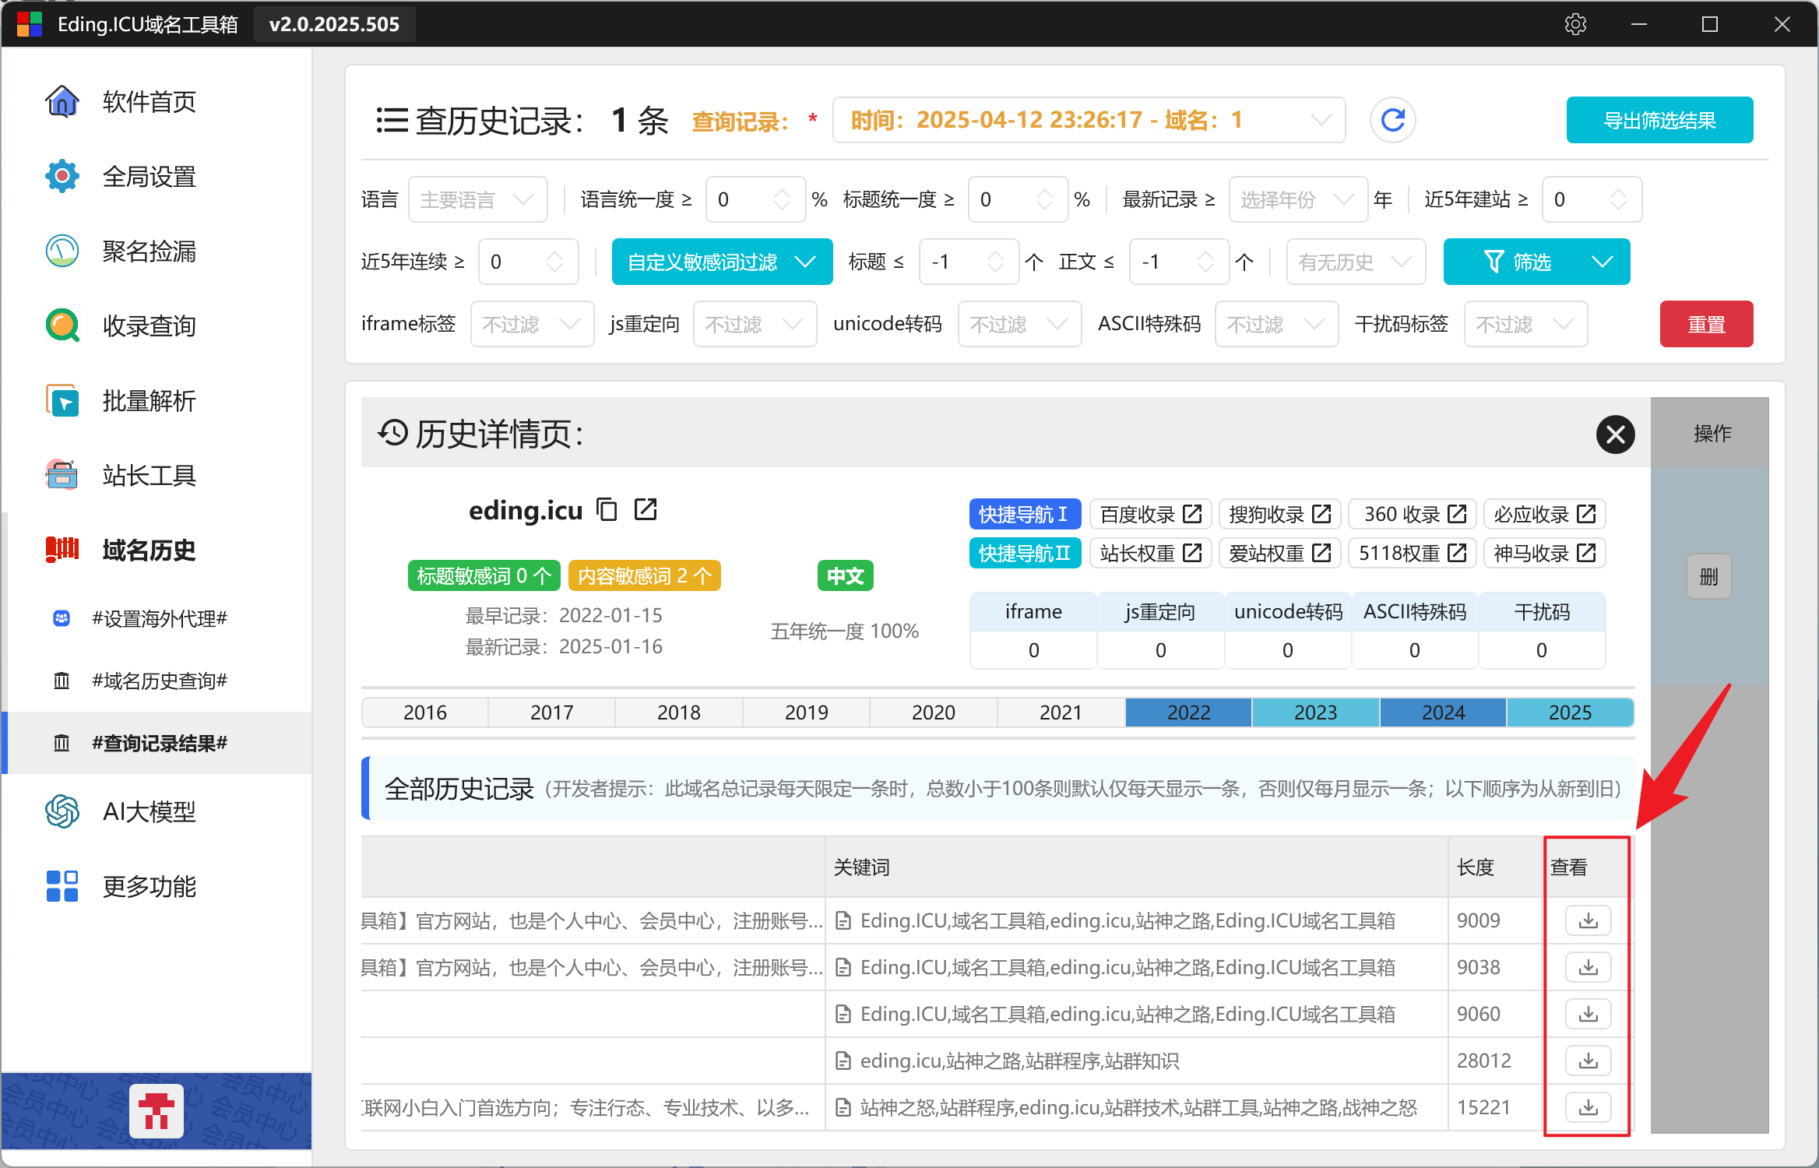Click the member center icon at sidebar bottom
Viewport: 1819px width, 1168px height.
tap(157, 1110)
